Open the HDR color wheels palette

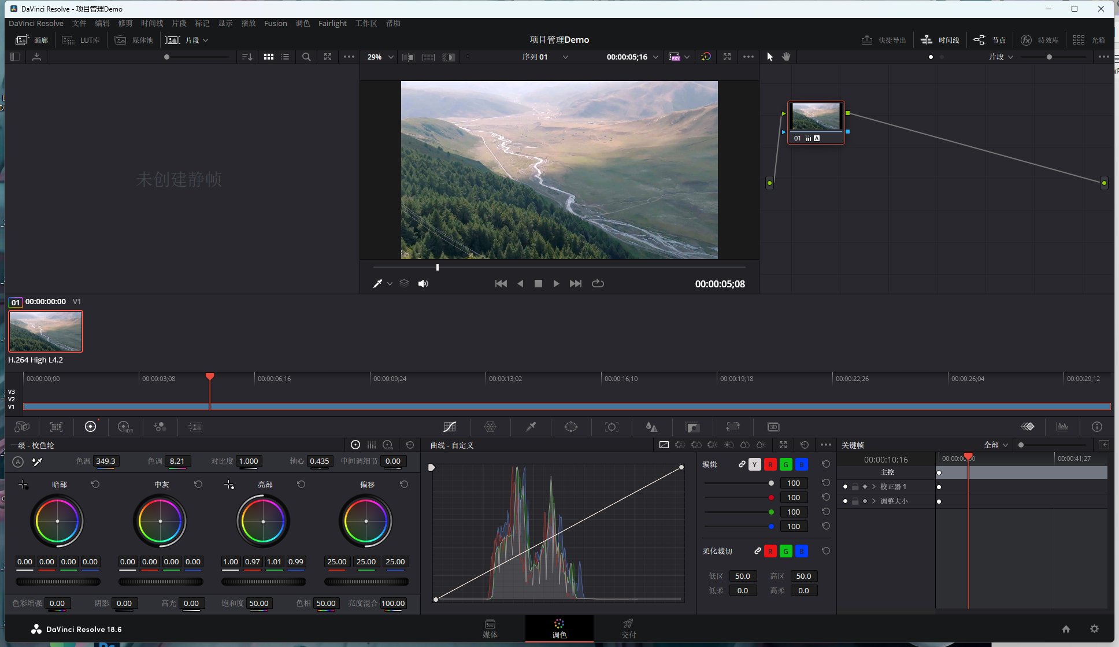click(x=125, y=427)
